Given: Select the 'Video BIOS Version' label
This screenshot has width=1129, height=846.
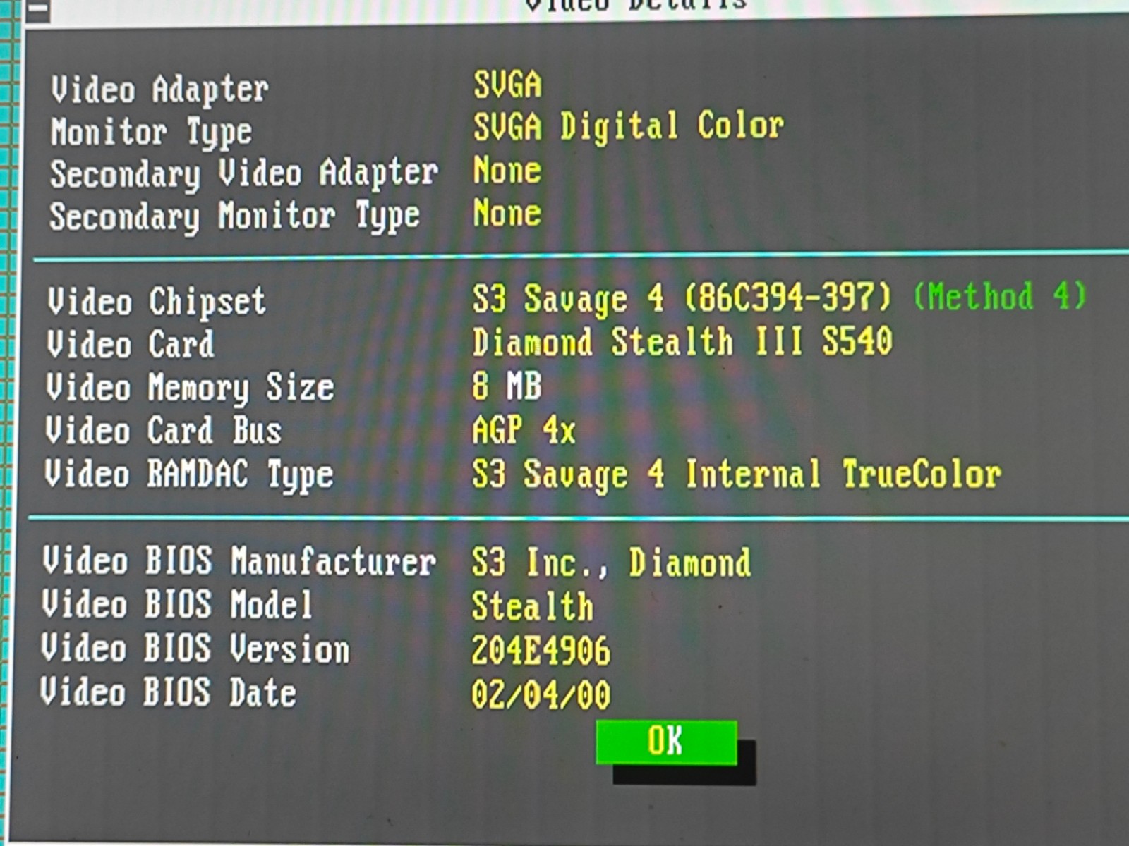Looking at the screenshot, I should coord(195,649).
